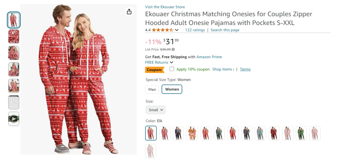
Task: Pick the light blue onesie color swatch
Action: (x=260, y=133)
